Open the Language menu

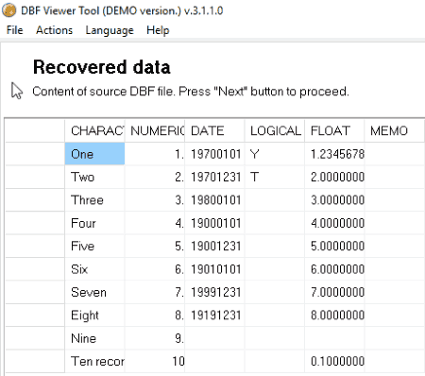110,30
